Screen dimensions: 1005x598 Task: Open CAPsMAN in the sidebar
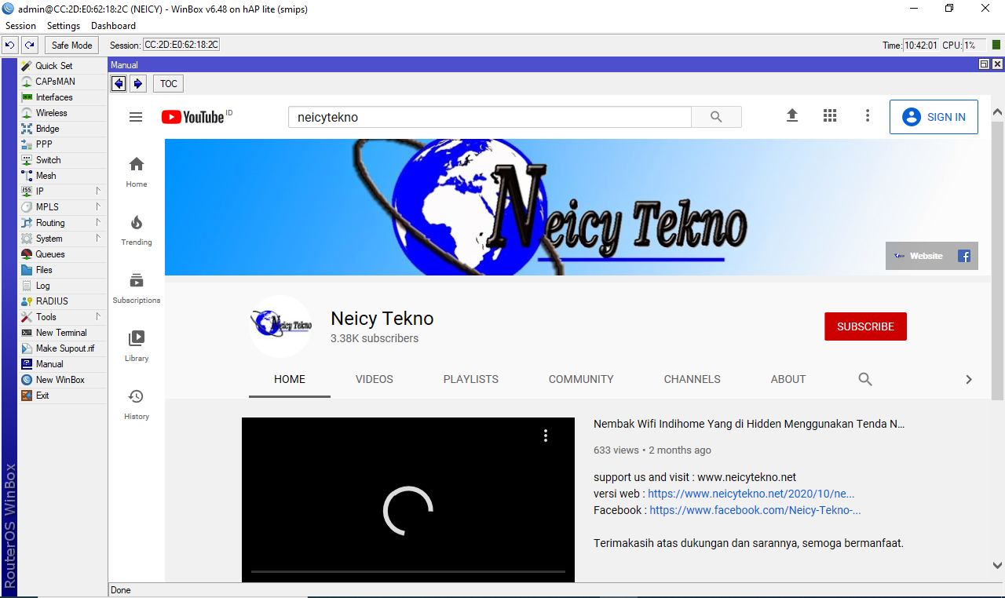pos(62,82)
